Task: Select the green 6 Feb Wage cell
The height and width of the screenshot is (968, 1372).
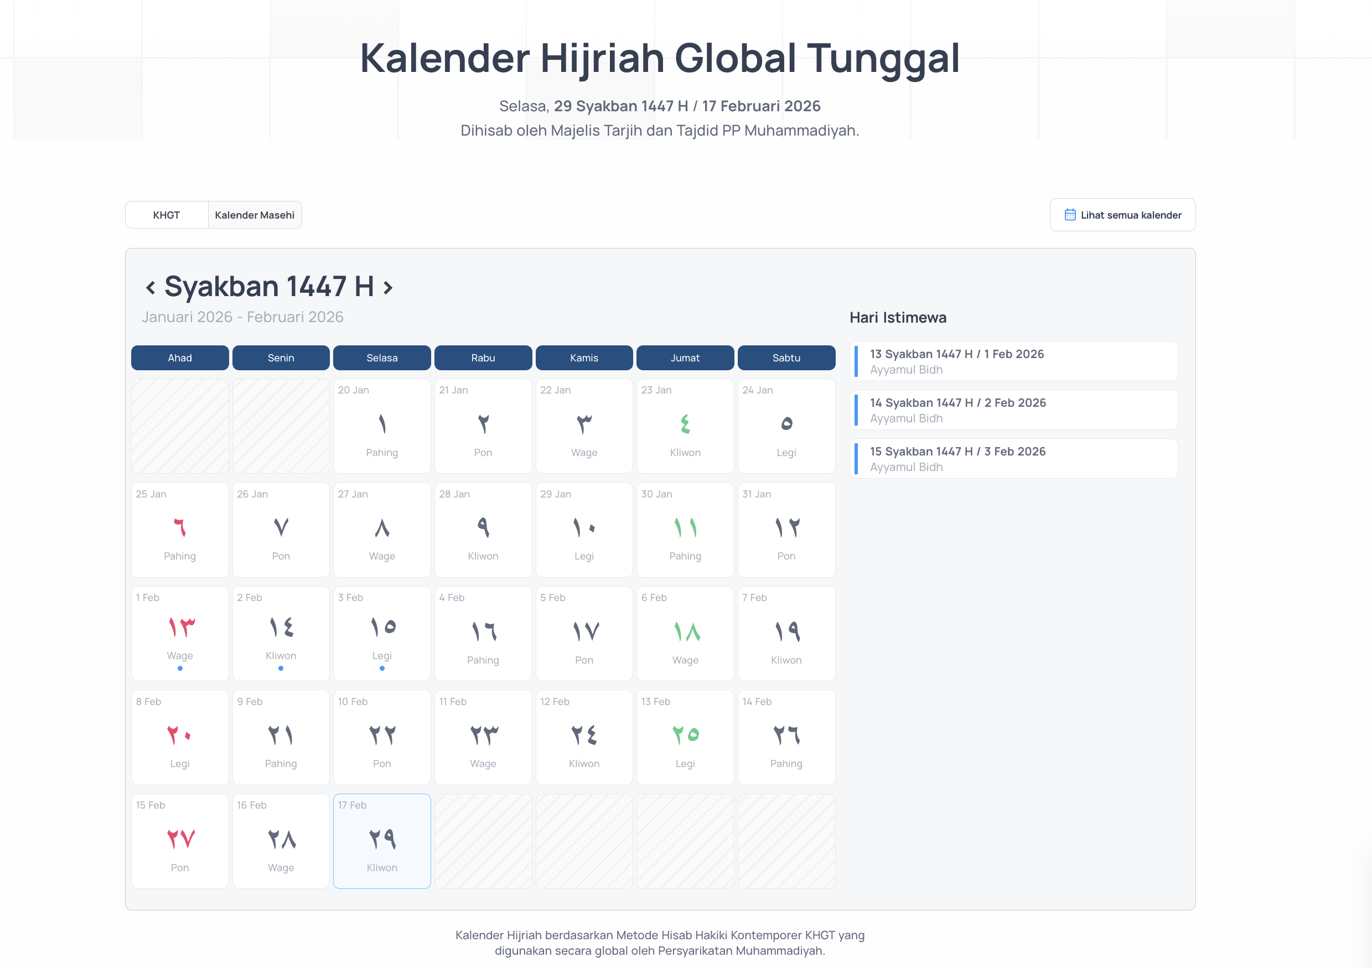Action: pos(685,633)
